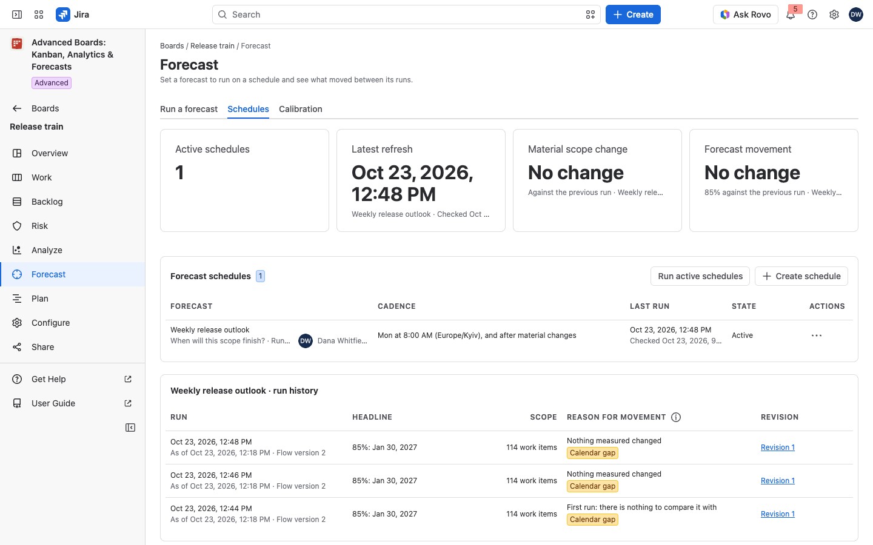Click the Material scope change card
This screenshot has height=545, width=873.
click(x=597, y=180)
